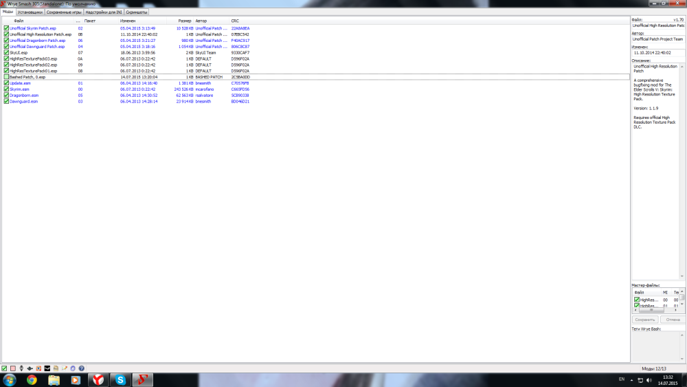Toggle the first HighRes master checkbox

coord(637,300)
